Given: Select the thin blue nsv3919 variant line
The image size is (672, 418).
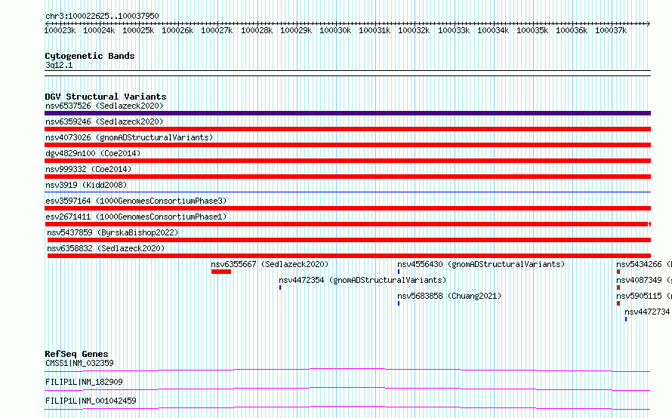Looking at the screenshot, I should point(347,192).
